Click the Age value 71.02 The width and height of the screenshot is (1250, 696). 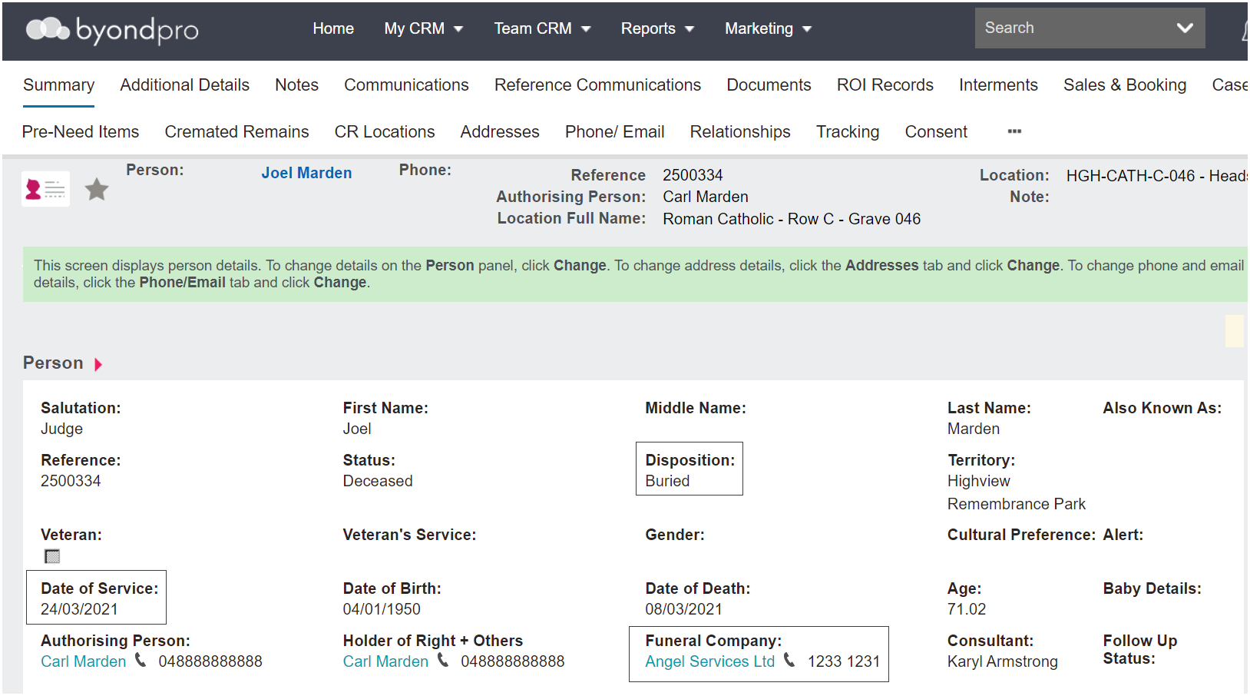point(967,609)
